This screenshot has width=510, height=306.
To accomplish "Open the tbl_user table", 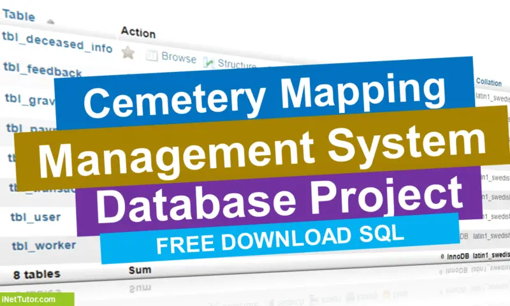I will coord(36,216).
